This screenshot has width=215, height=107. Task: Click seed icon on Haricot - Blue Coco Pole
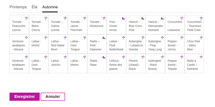[143, 18]
